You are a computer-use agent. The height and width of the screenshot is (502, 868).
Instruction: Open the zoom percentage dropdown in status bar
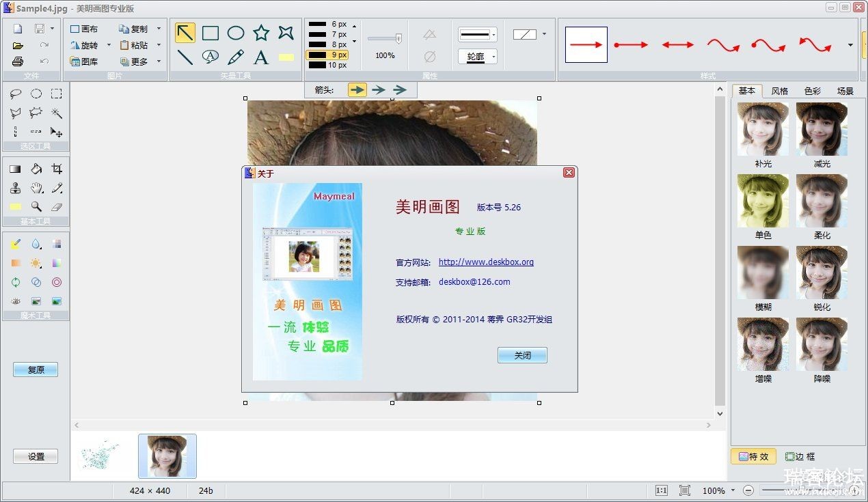point(733,490)
